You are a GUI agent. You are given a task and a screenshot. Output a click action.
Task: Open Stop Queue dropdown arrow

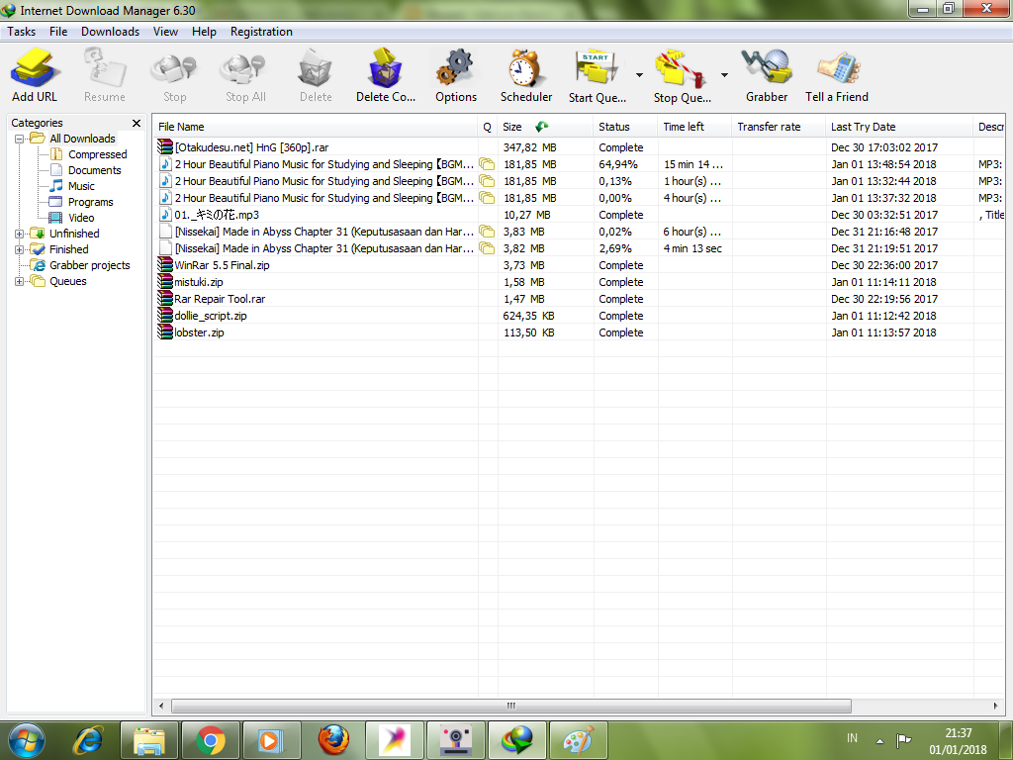coord(724,75)
